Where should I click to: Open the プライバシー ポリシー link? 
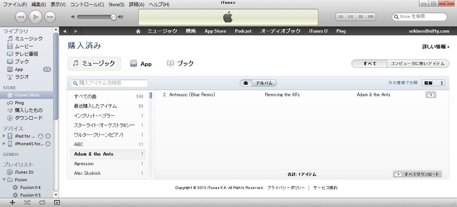286,188
